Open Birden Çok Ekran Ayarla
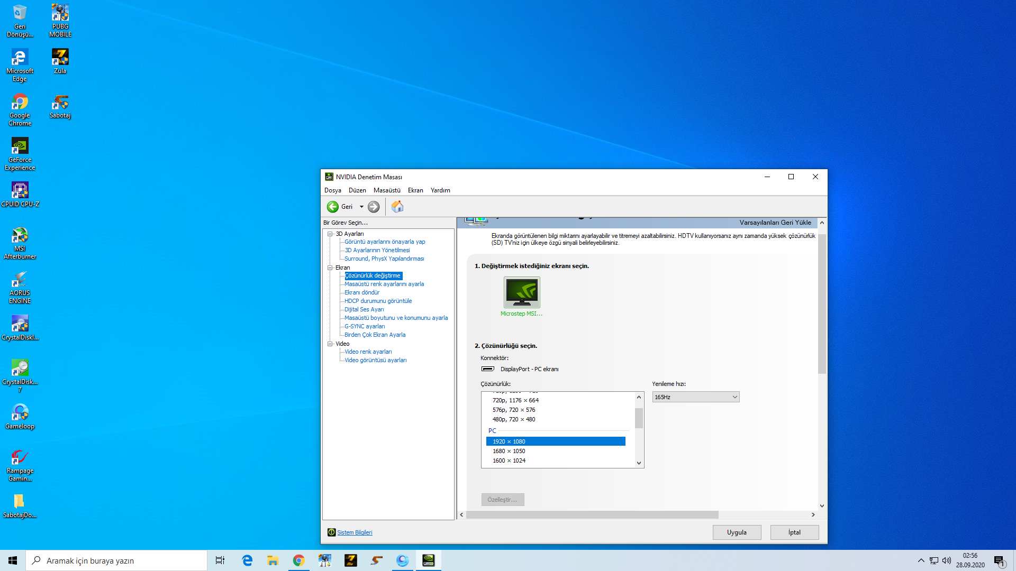1016x571 pixels. click(375, 335)
